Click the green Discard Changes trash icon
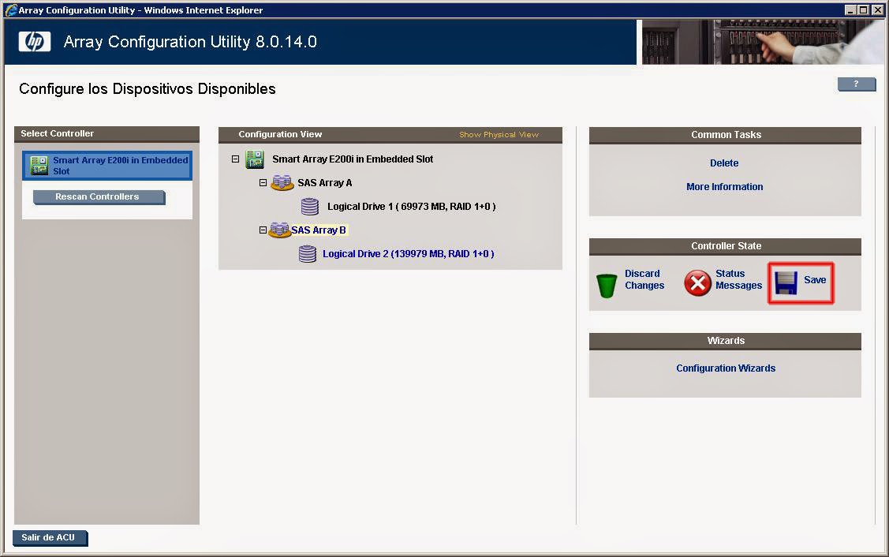The height and width of the screenshot is (557, 889). 606,284
